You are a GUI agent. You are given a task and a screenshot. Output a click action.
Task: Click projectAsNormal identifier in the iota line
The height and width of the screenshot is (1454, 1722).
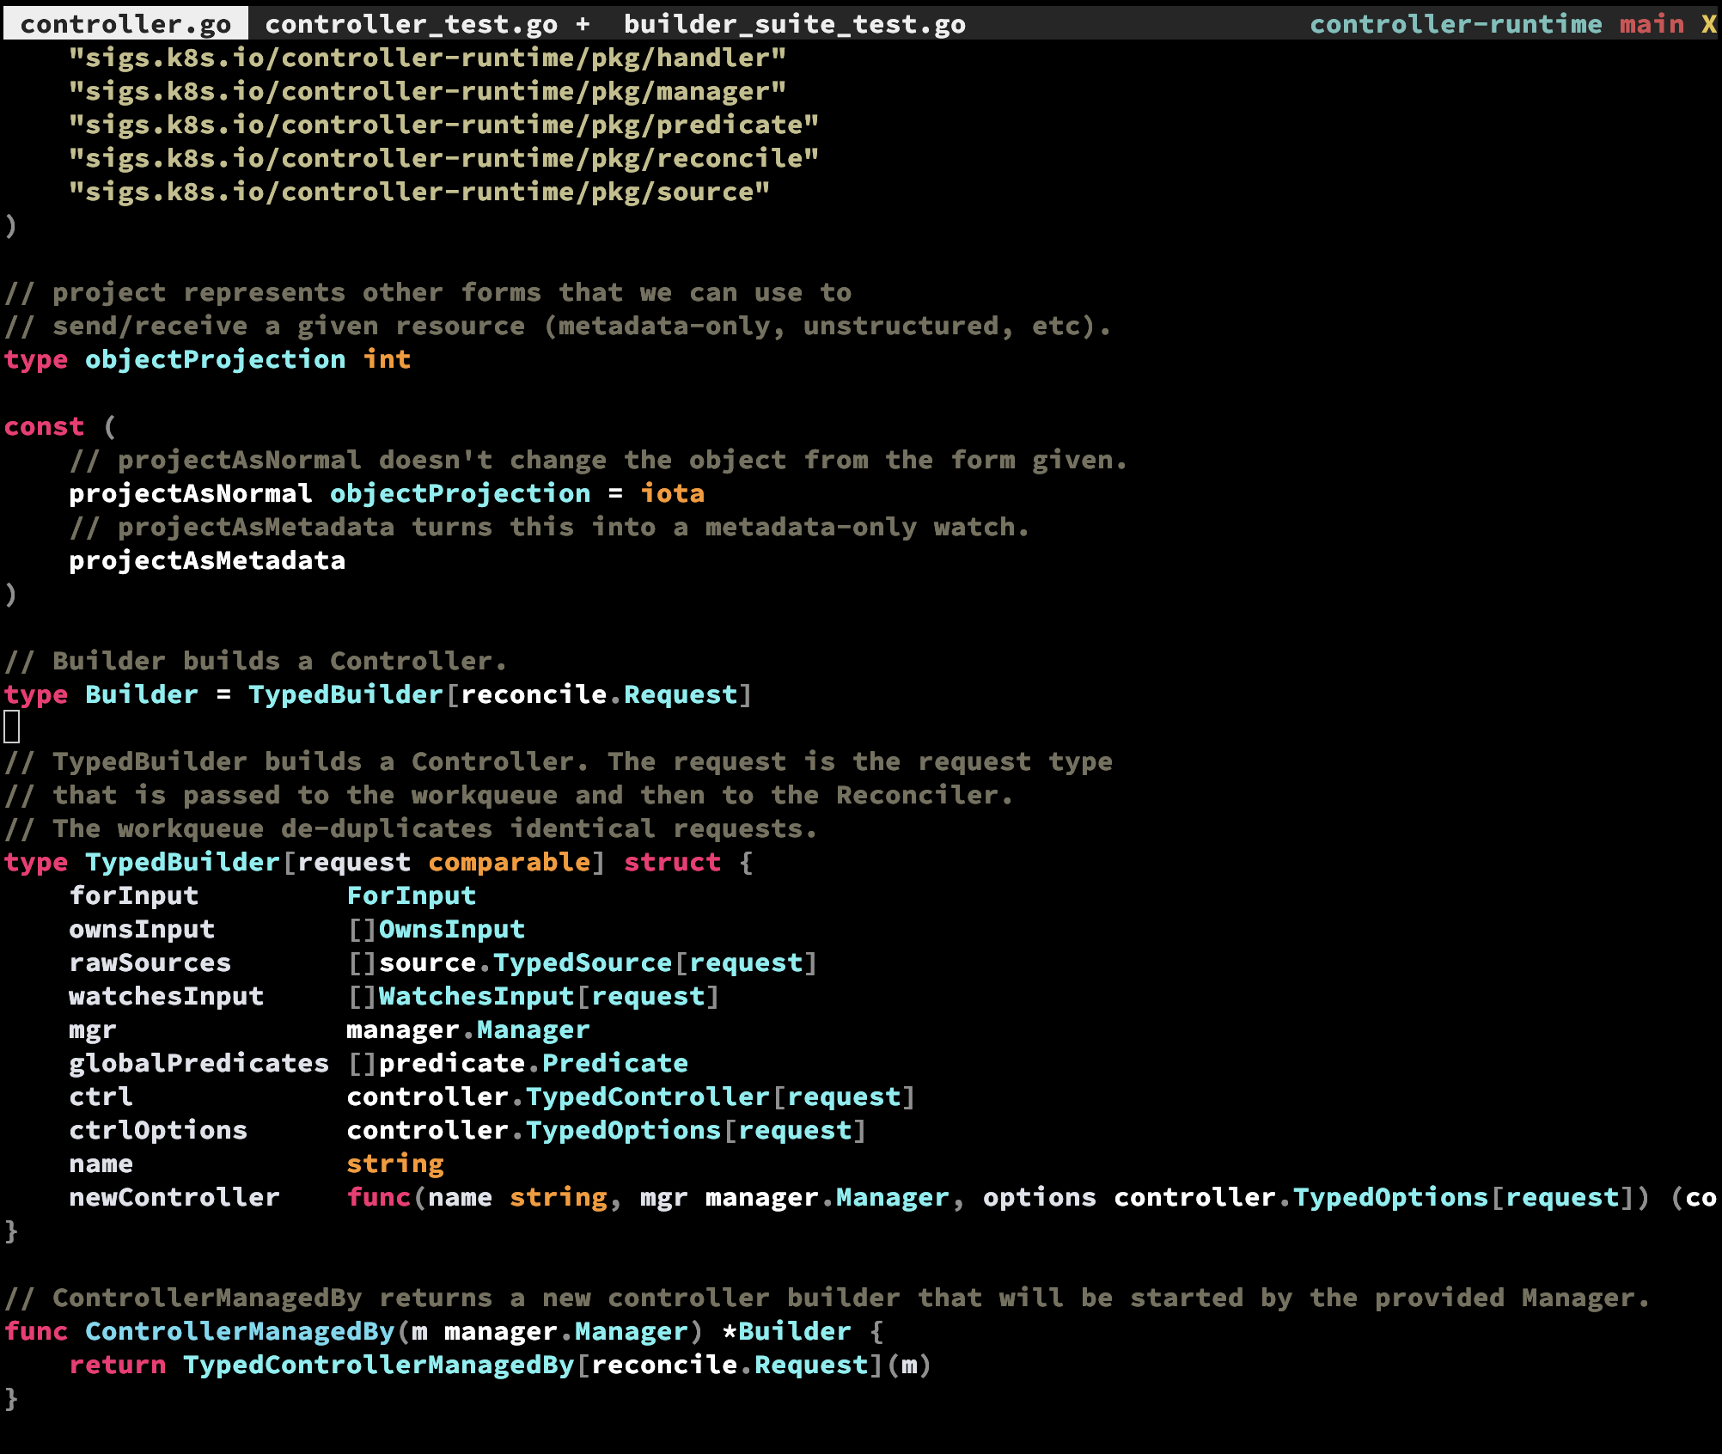pos(190,493)
